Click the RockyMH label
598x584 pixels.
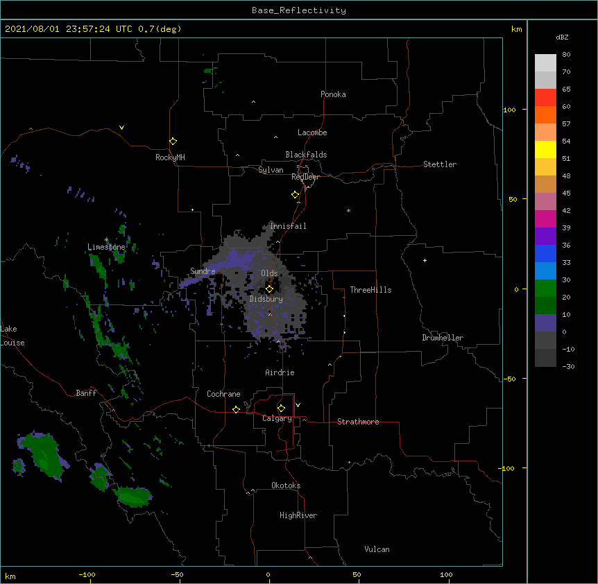(170, 157)
